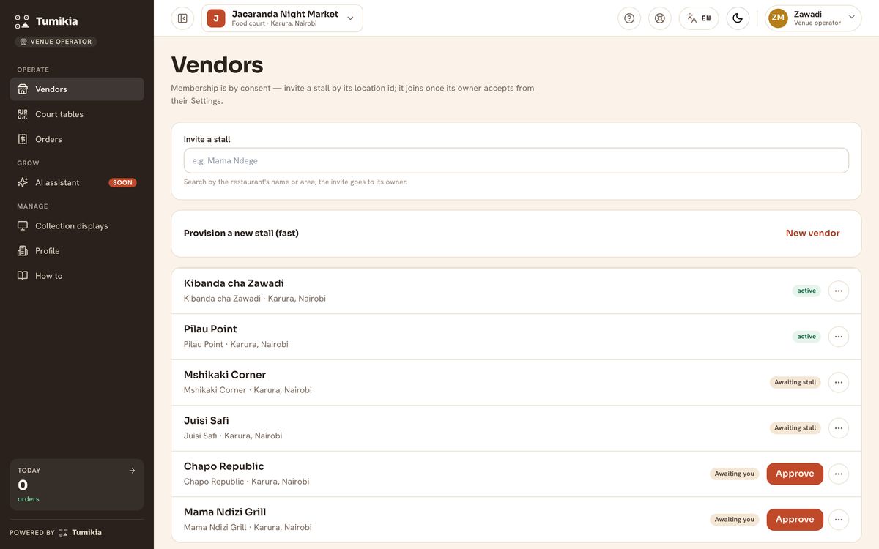Click the Powered by Tumikia link
879x549 pixels.
(x=56, y=532)
